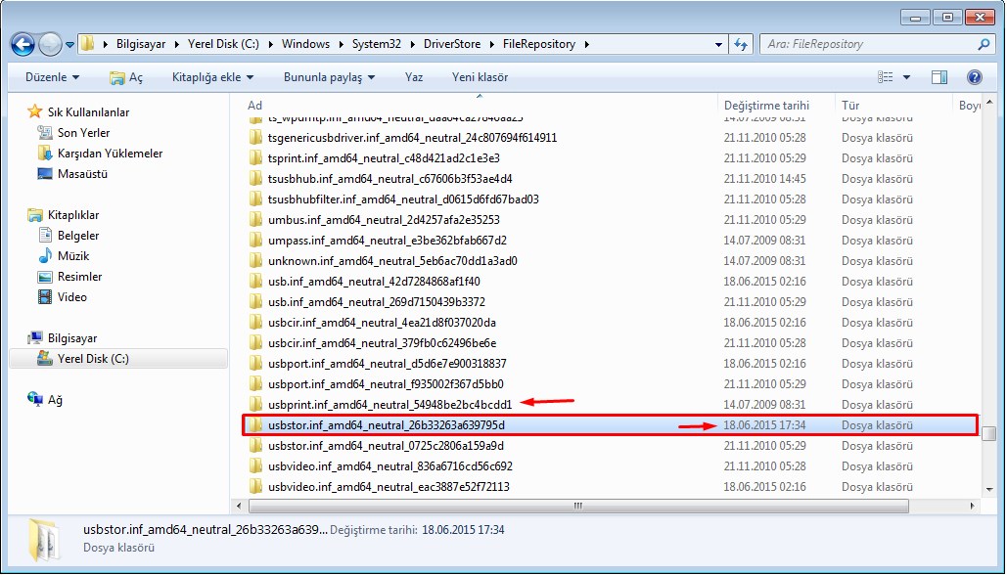Image resolution: width=1007 pixels, height=575 pixels.
Task: Click the view options dropdown arrow
Action: click(906, 77)
